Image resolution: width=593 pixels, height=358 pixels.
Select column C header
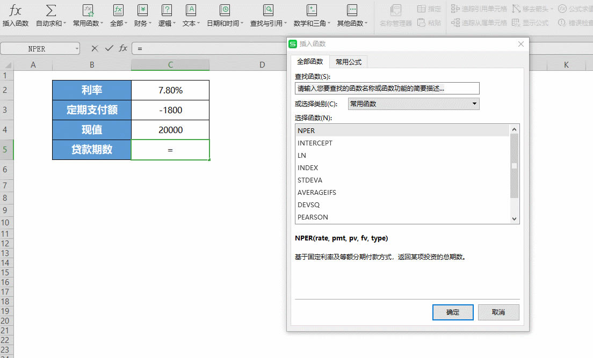point(170,64)
